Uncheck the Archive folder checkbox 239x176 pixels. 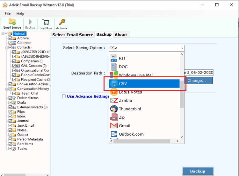(10, 38)
